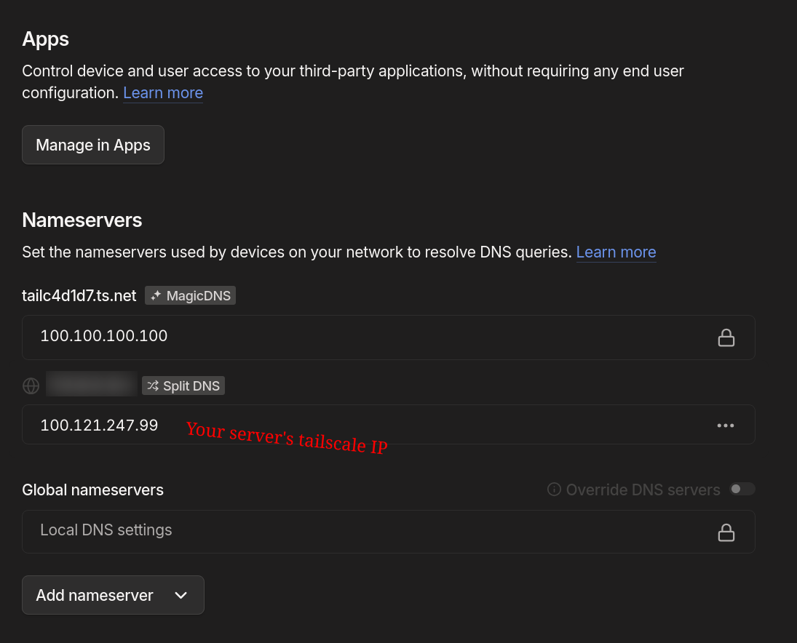Click Manage in Apps

coord(92,144)
